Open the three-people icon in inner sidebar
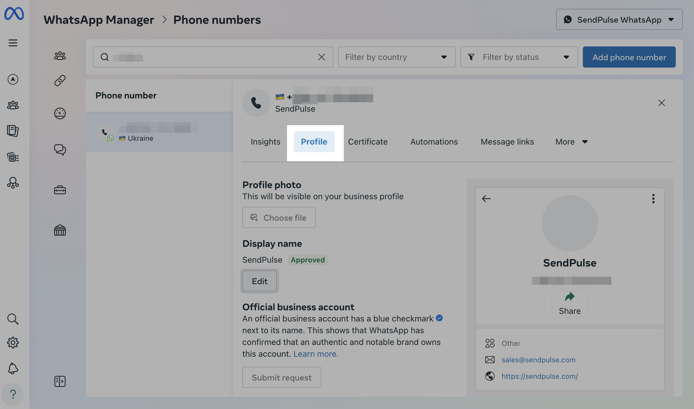This screenshot has height=409, width=694. pos(60,56)
